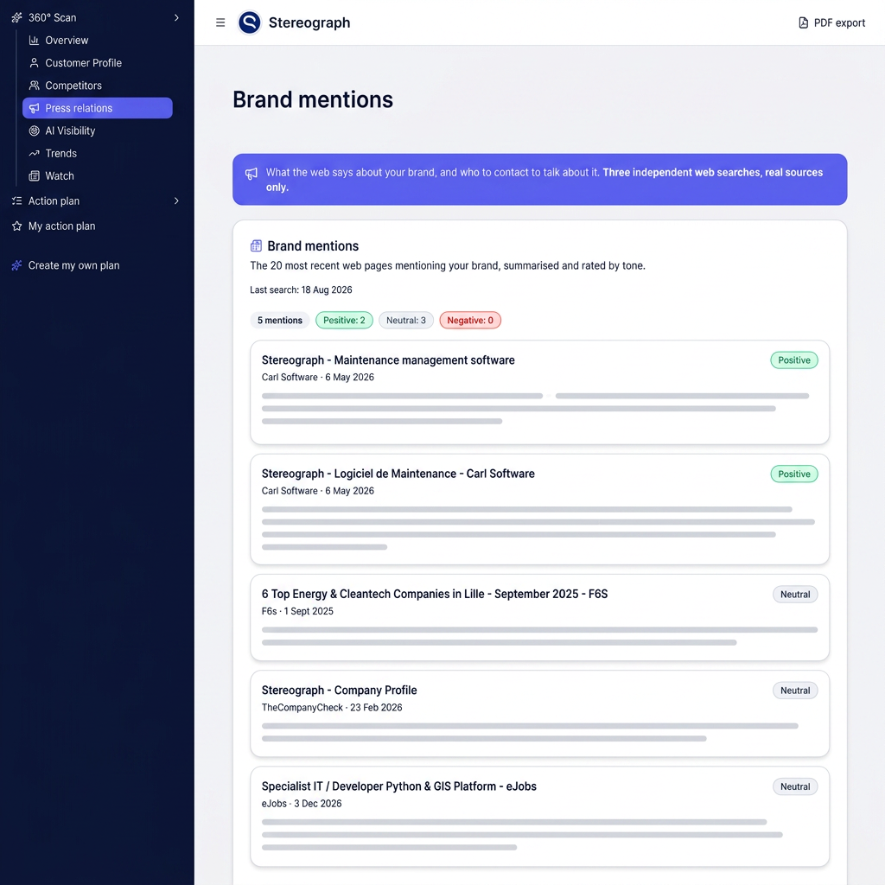Screen dimensions: 885x885
Task: Click the Stereograph logo
Action: click(x=250, y=22)
